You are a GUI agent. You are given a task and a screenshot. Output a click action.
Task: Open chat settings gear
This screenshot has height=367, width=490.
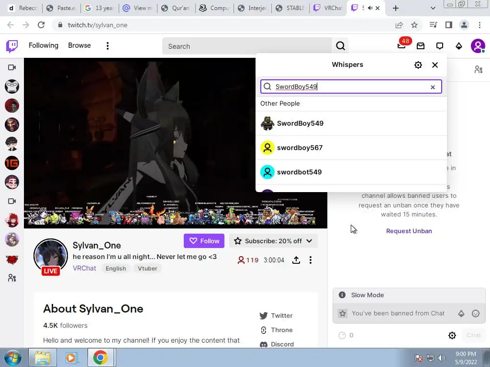pos(452,335)
